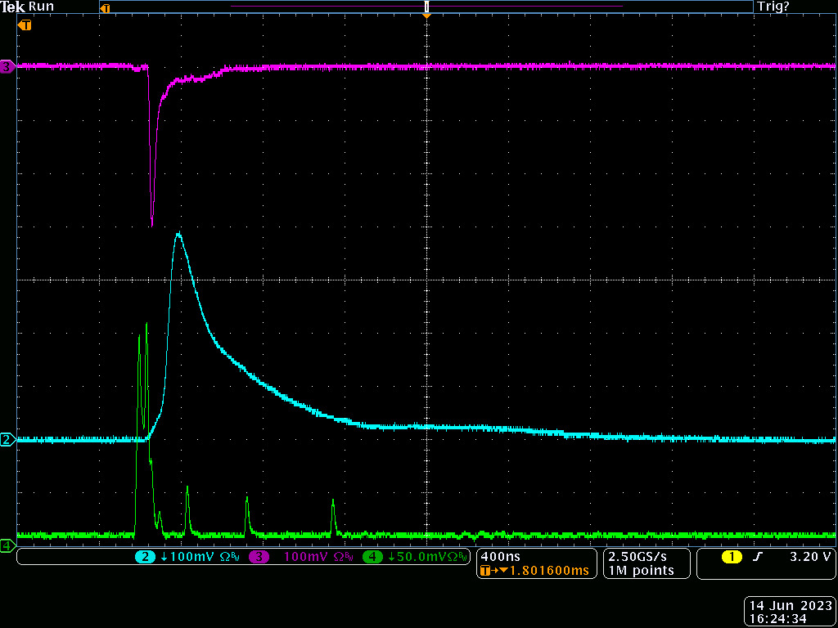The image size is (838, 628).
Task: Click the white handle in waveform overview bar
Action: 426,7
